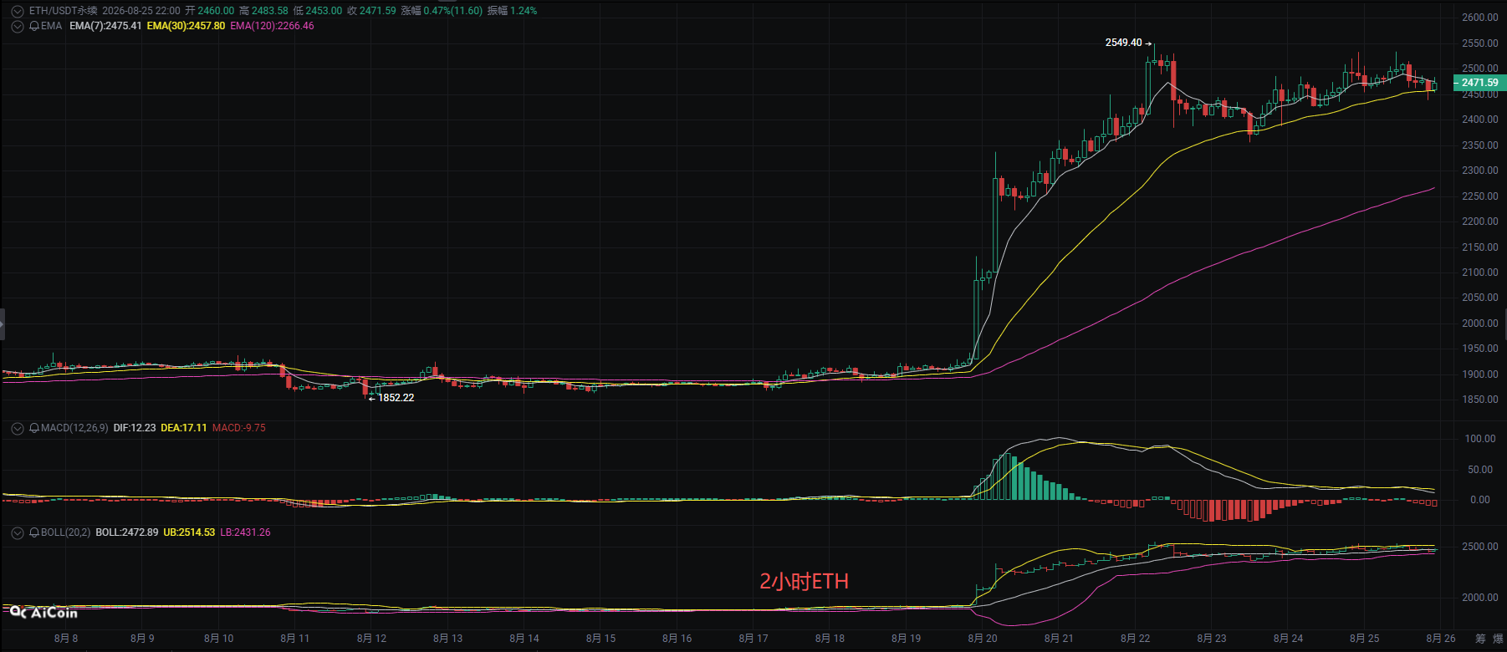The height and width of the screenshot is (652, 1507).
Task: Click the 8月 23 date label
Action: tap(1212, 639)
